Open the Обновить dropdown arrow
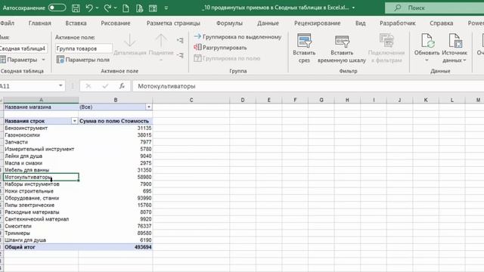Image resolution: width=484 pixels, height=272 pixels. tap(427, 60)
